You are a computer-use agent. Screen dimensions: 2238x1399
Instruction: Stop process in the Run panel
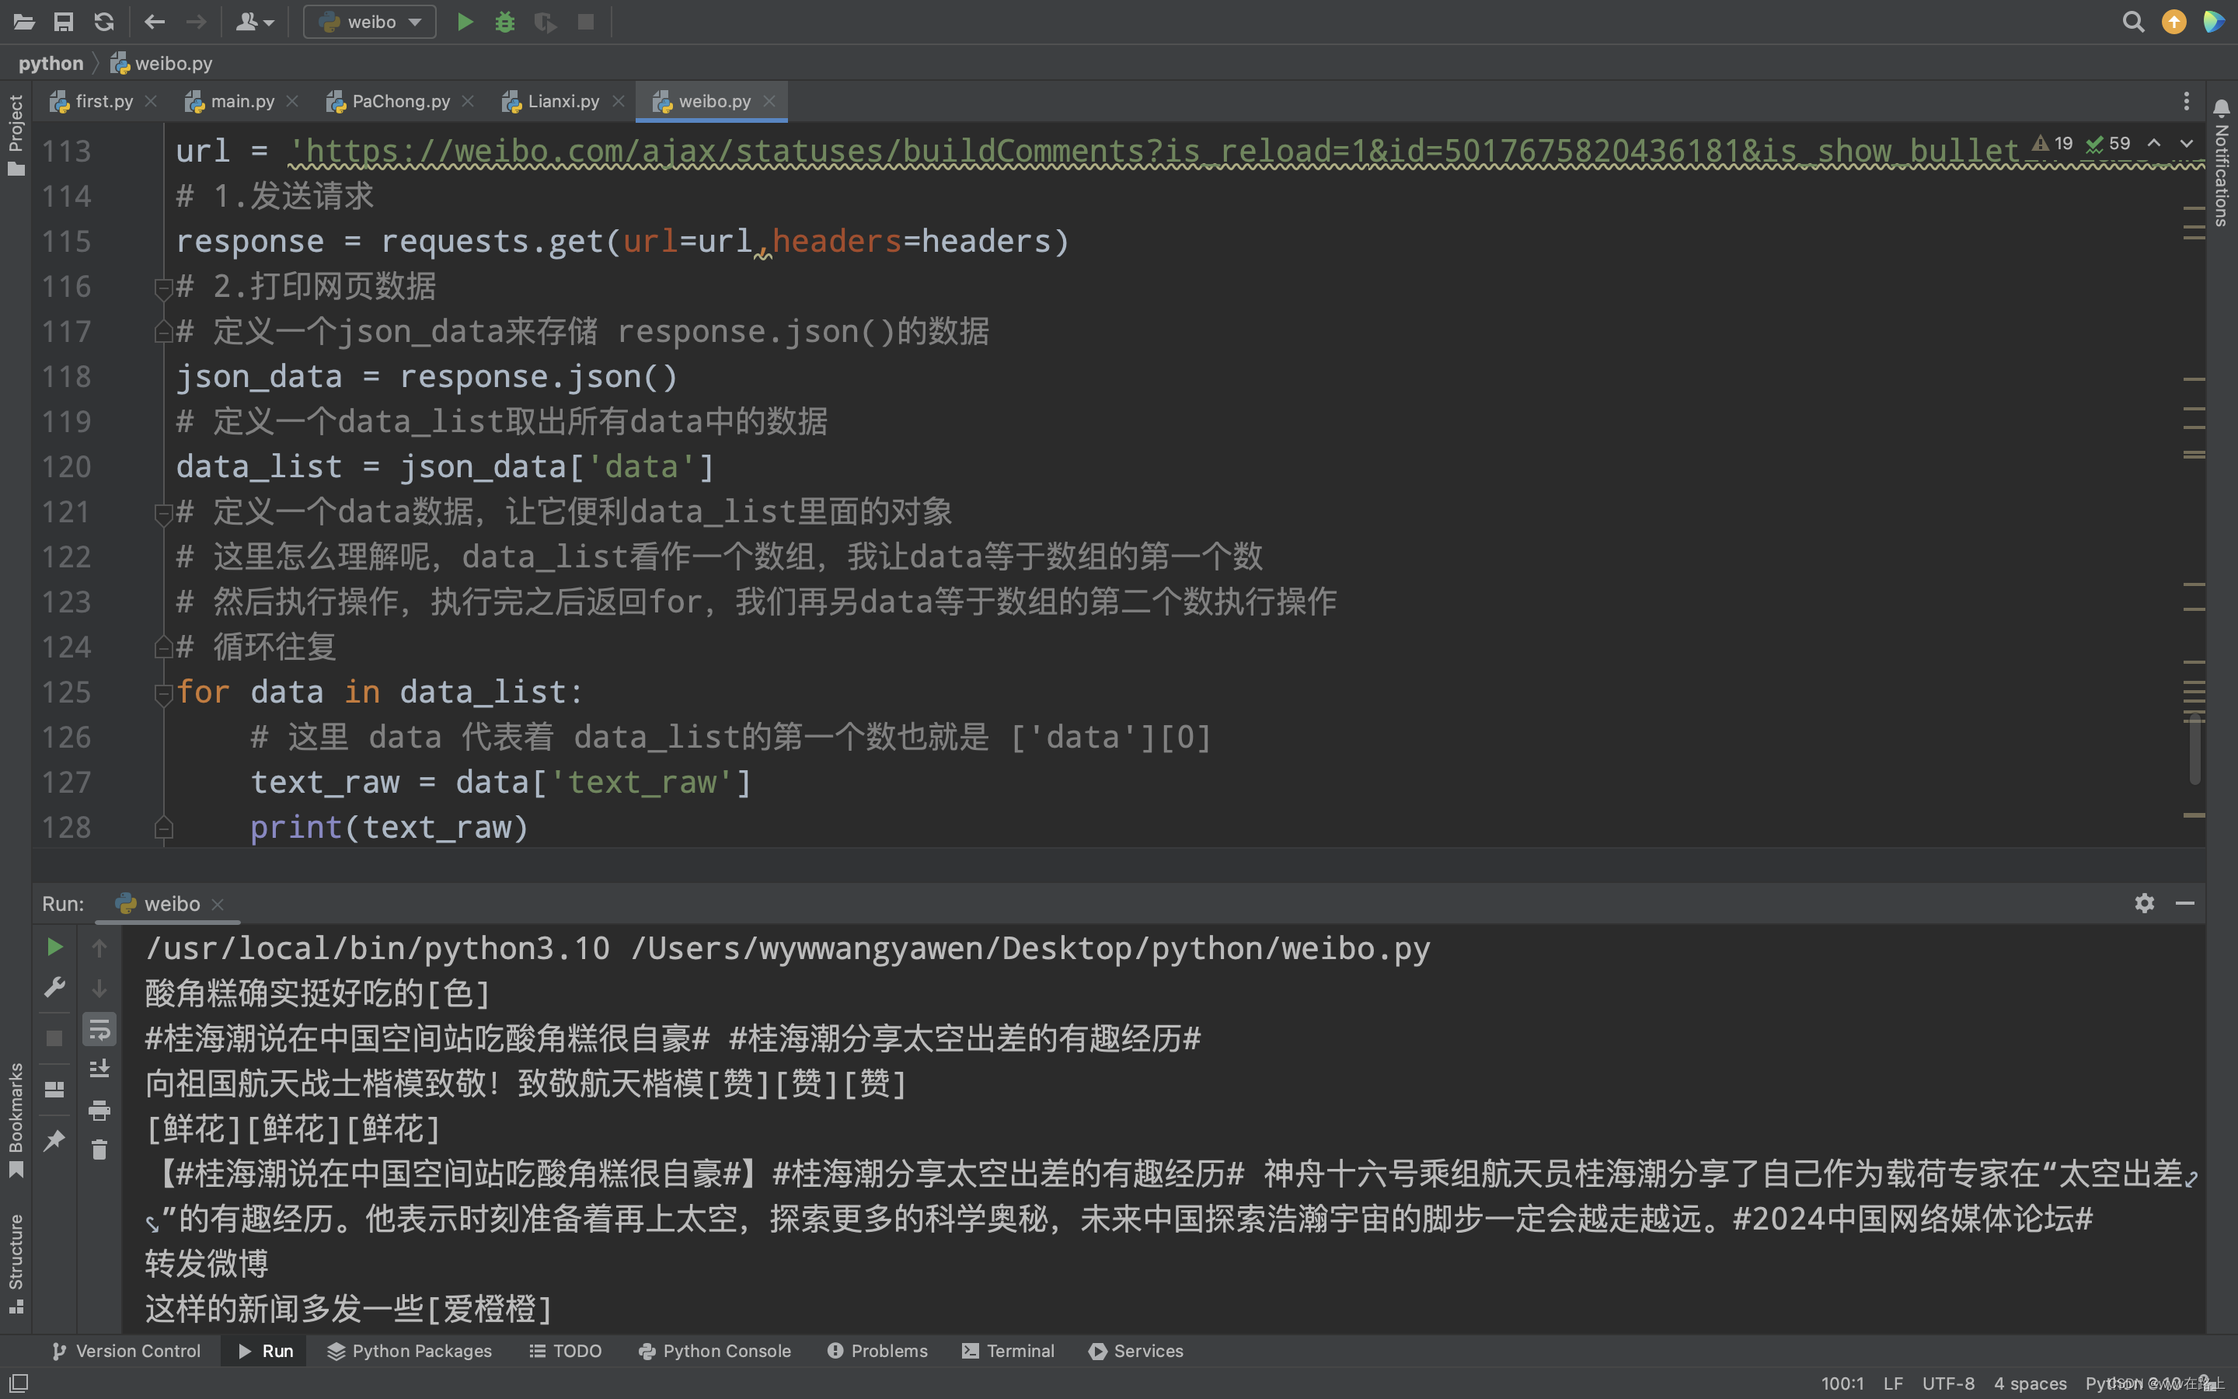pos(54,1038)
